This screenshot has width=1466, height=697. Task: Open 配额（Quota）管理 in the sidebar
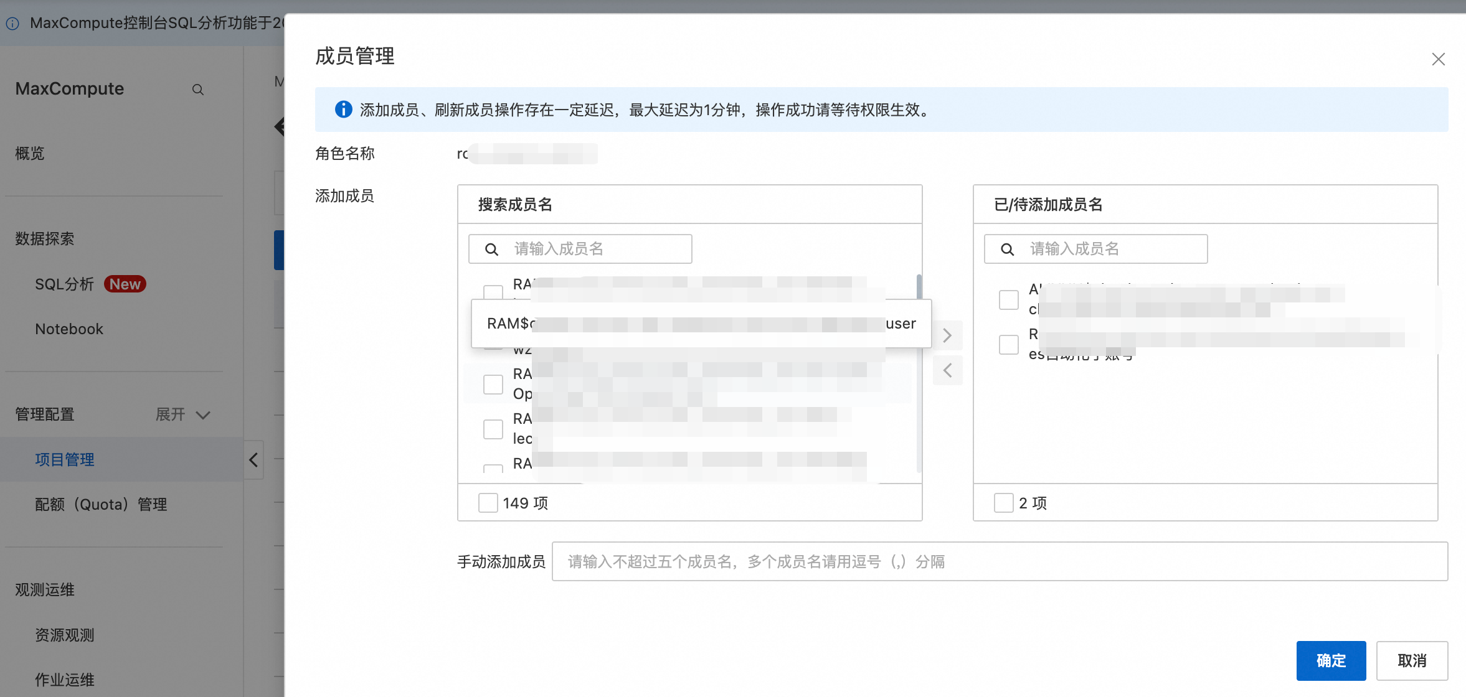coord(101,505)
